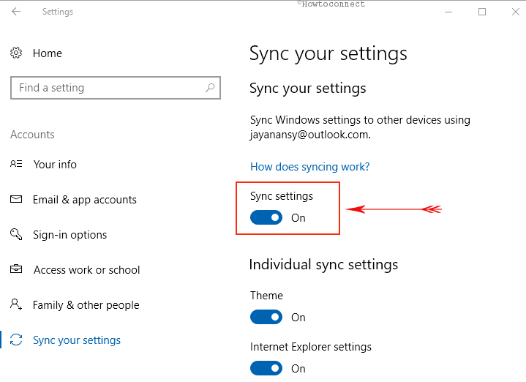This screenshot has height=382, width=526.
Task: Click the Sync your settings circular arrows icon
Action: 16,340
